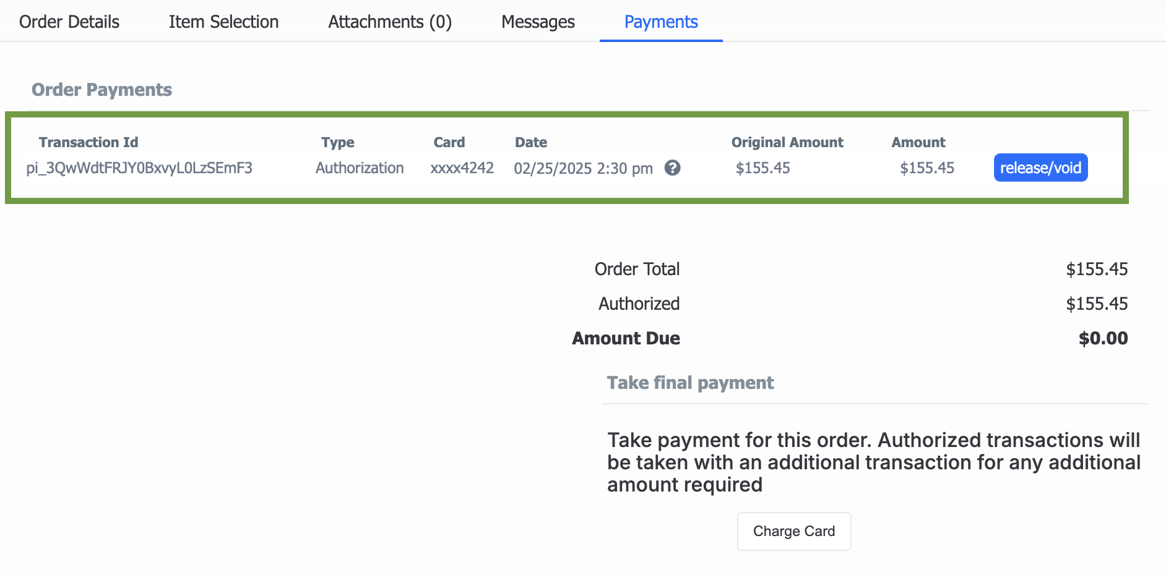Click the card number xxxx4242
This screenshot has width=1166, height=575.
pos(462,168)
